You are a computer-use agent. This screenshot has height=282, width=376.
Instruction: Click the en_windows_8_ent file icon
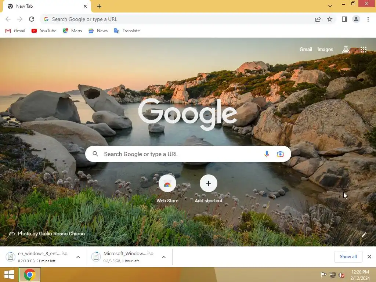(x=11, y=257)
